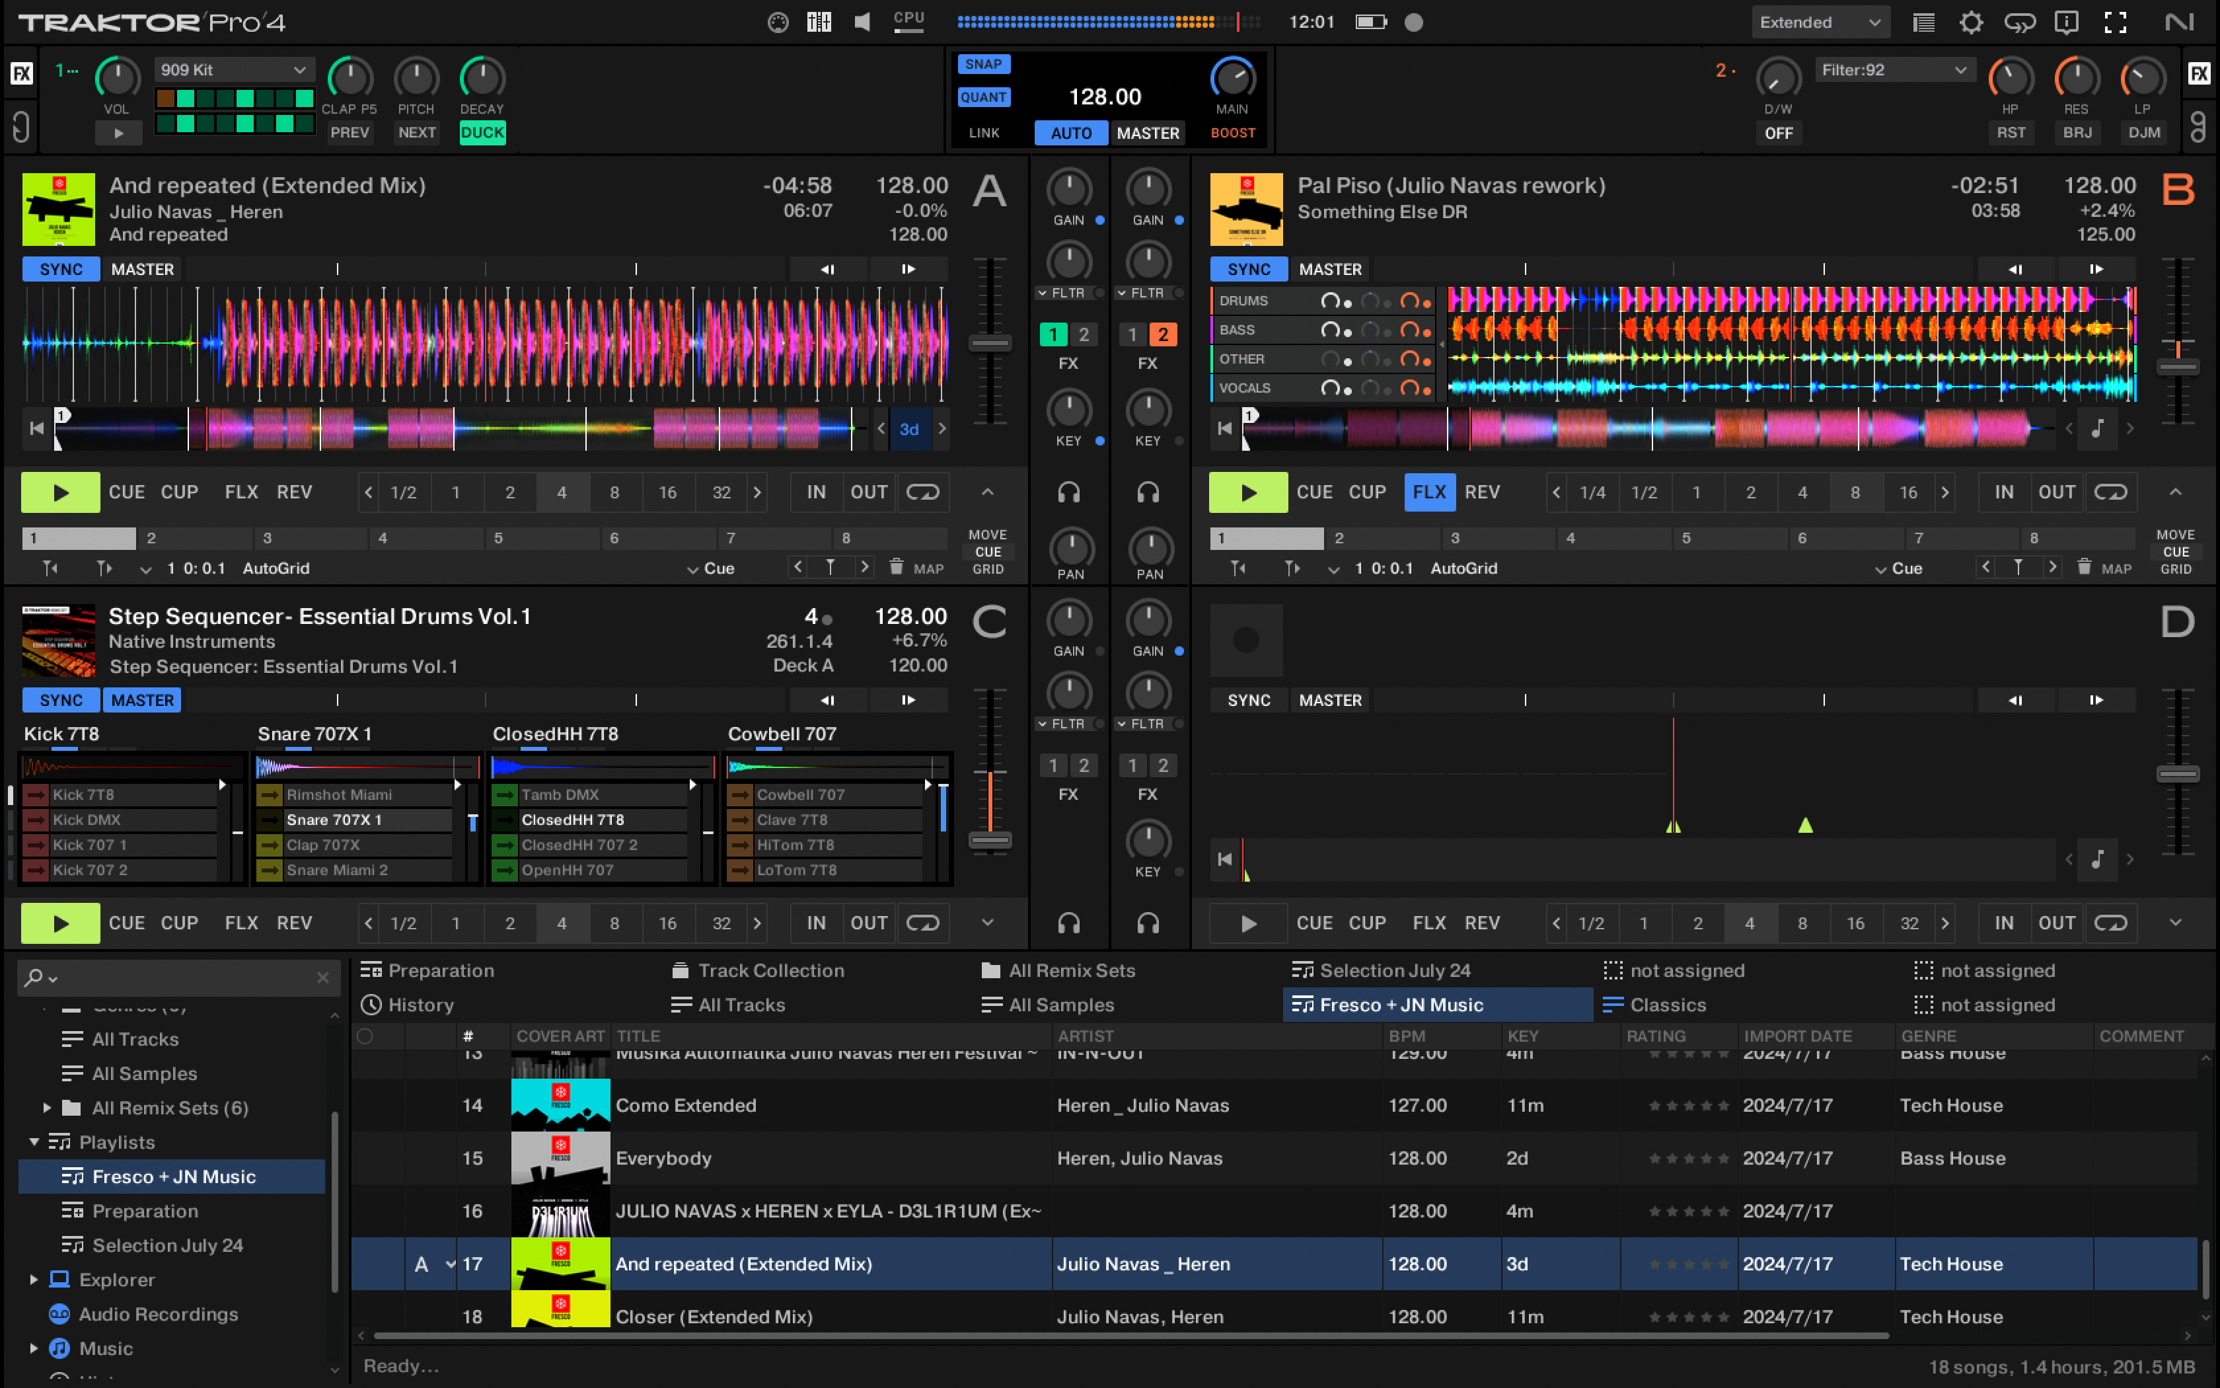Open the 909 Kit dropdown
The width and height of the screenshot is (2220, 1388).
[x=234, y=69]
